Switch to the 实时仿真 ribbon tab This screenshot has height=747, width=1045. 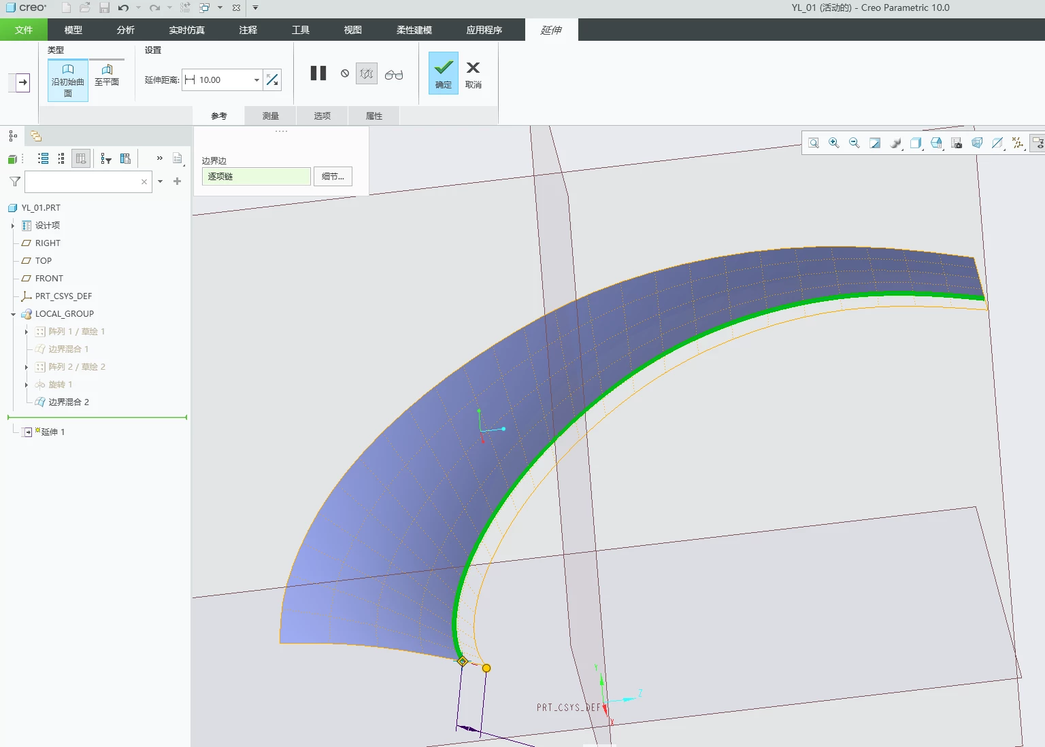point(186,30)
